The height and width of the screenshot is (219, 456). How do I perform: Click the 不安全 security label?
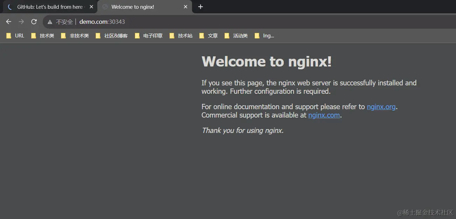click(64, 22)
